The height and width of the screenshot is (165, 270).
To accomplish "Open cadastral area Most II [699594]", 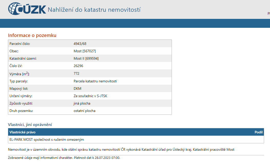I will coord(86,58).
